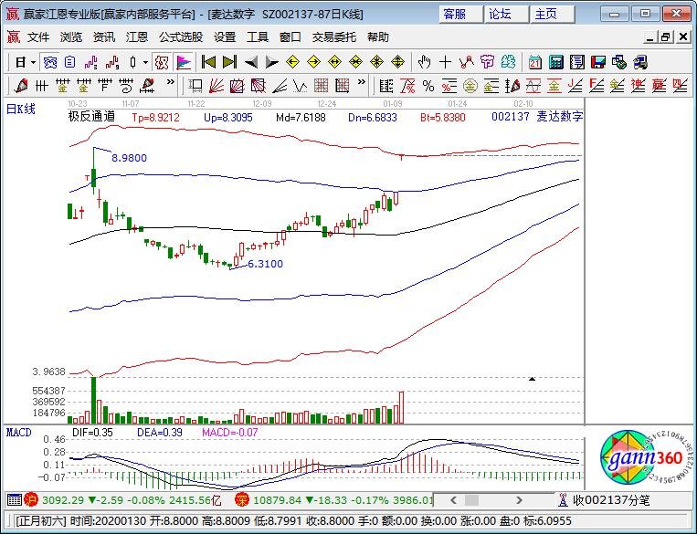Open the calculator icon
This screenshot has width=697, height=534.
click(555, 62)
